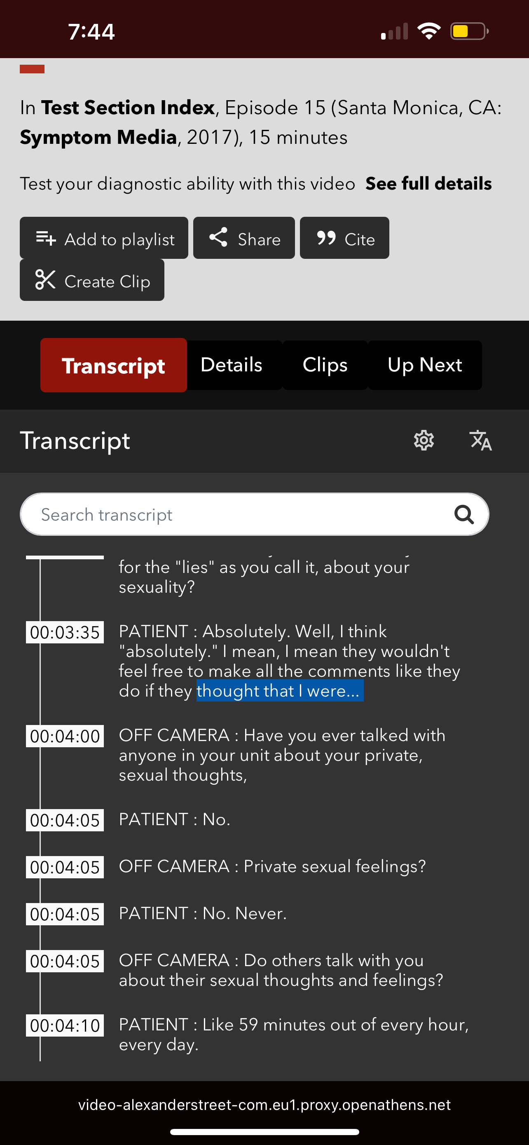Open the Symptom Media publisher link

point(98,138)
